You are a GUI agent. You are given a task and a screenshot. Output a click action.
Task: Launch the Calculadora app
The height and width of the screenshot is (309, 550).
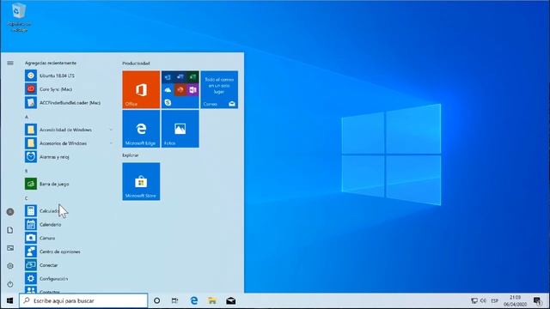[x=69, y=210]
